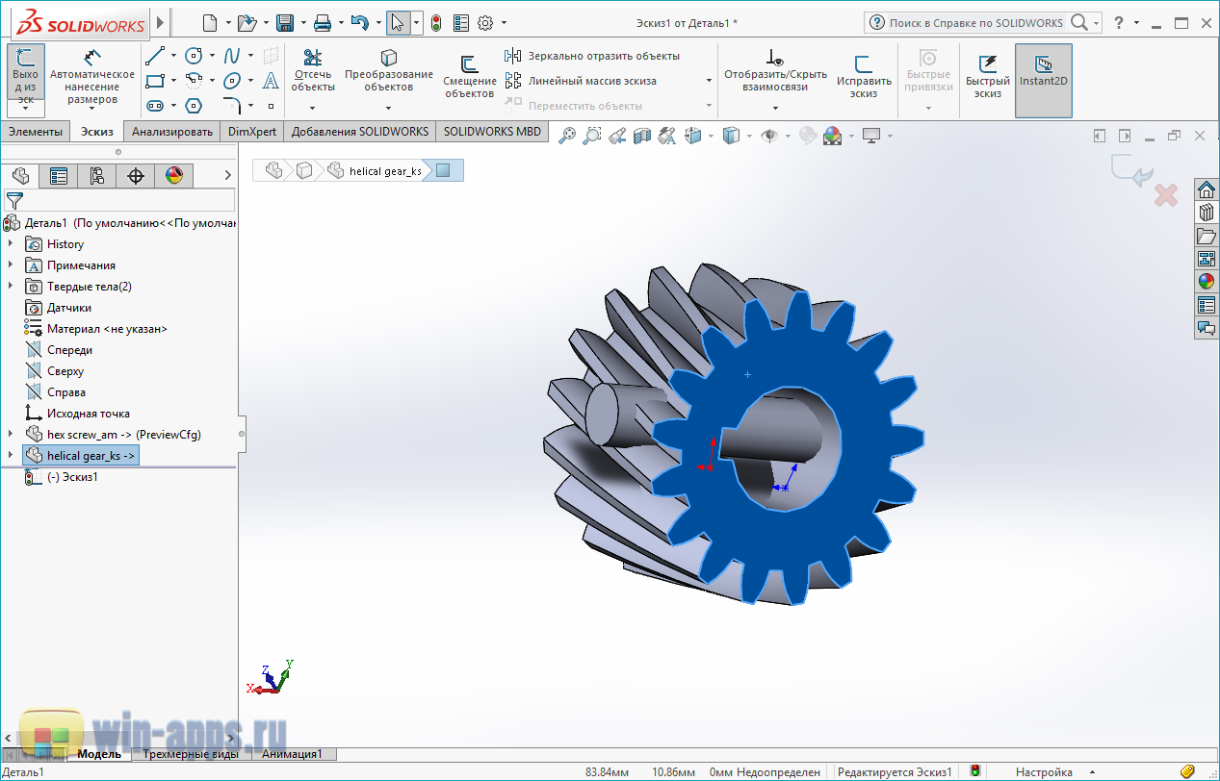Open the Элементы ribbon tab
This screenshot has width=1220, height=781.
click(36, 132)
